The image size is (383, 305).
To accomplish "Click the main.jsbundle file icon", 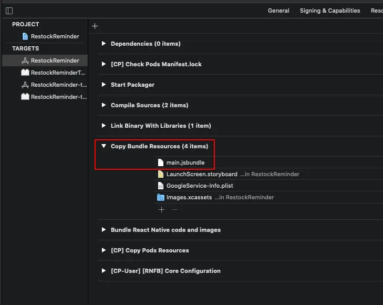I will pos(161,162).
